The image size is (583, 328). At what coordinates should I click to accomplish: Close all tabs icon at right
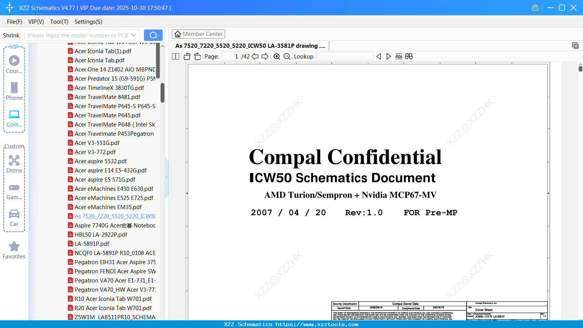click(575, 45)
